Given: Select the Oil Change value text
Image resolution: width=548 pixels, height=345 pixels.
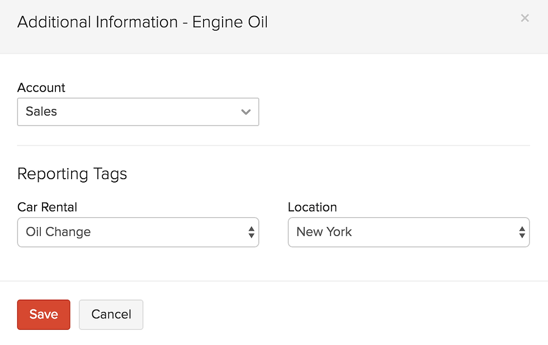Looking at the screenshot, I should (x=58, y=232).
